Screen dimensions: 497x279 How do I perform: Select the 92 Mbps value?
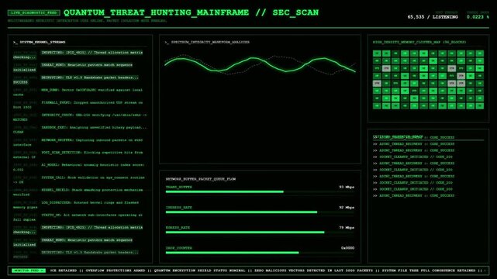tap(347, 208)
